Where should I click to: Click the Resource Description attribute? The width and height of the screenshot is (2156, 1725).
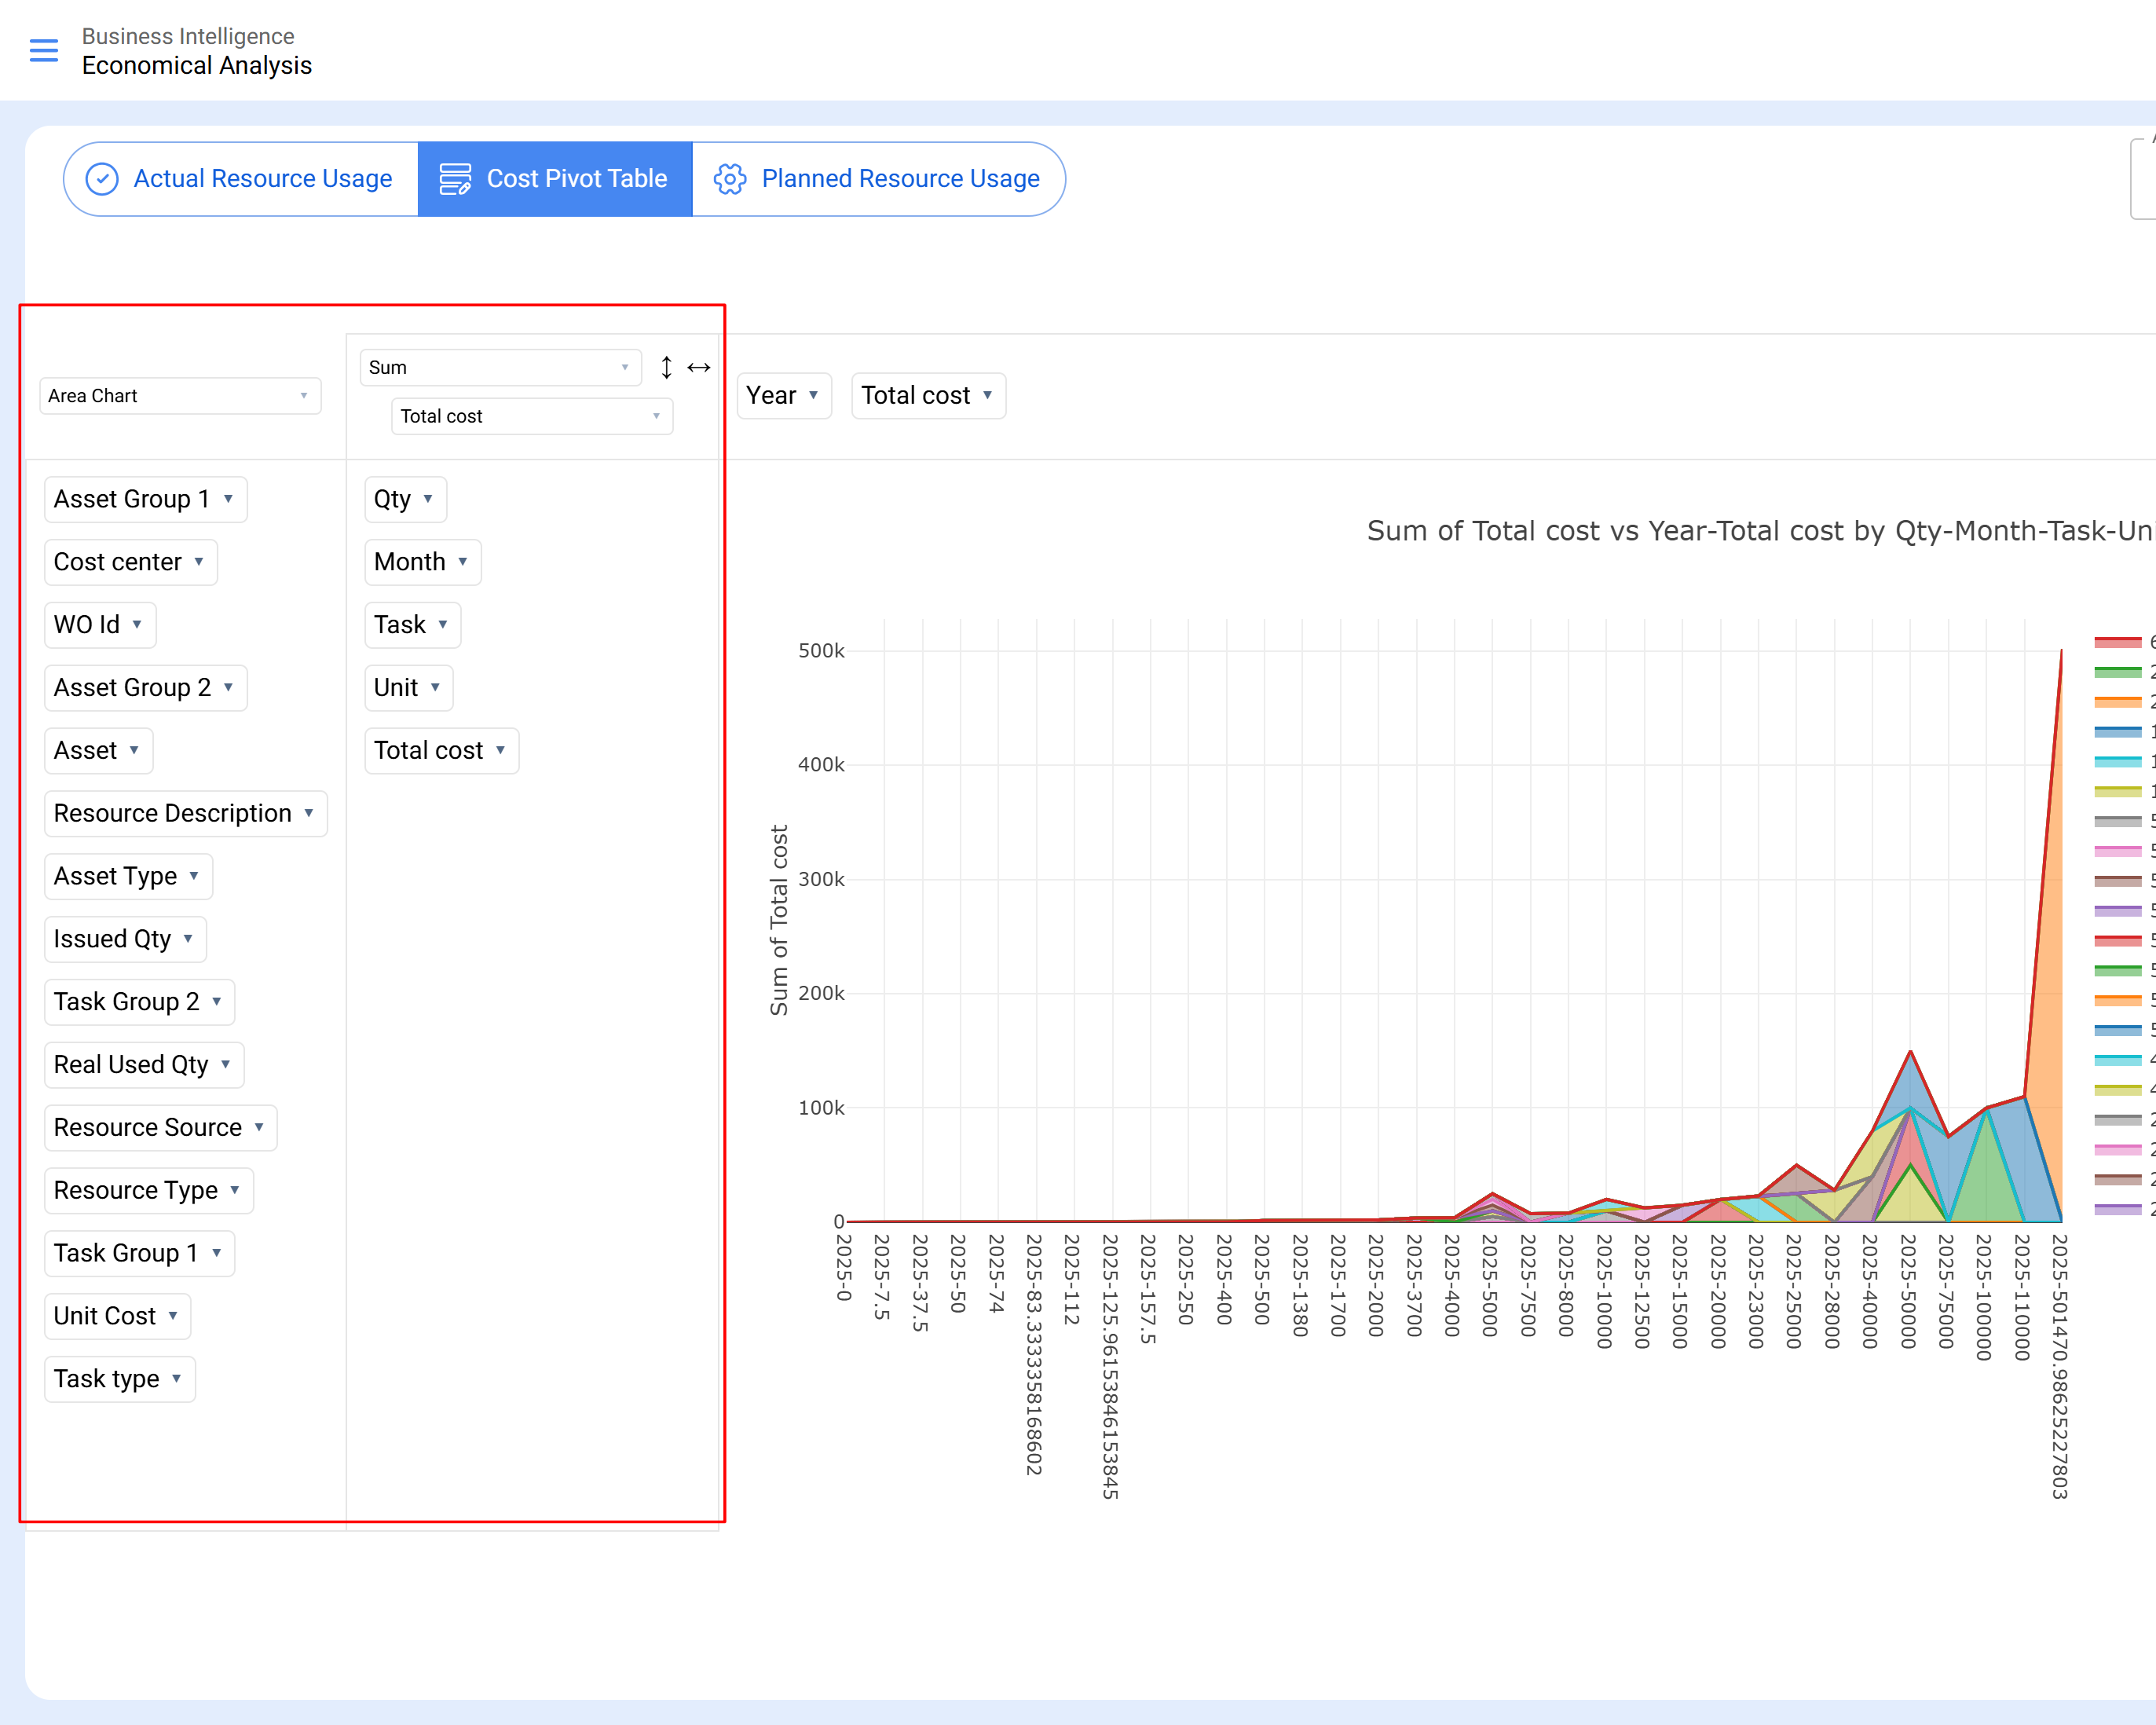tap(172, 813)
